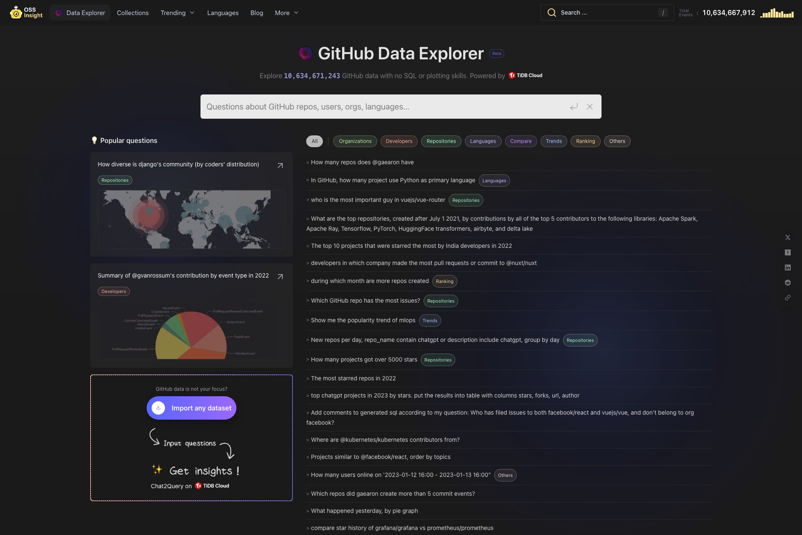Copy page link via the link icon
The width and height of the screenshot is (802, 535).
788,298
